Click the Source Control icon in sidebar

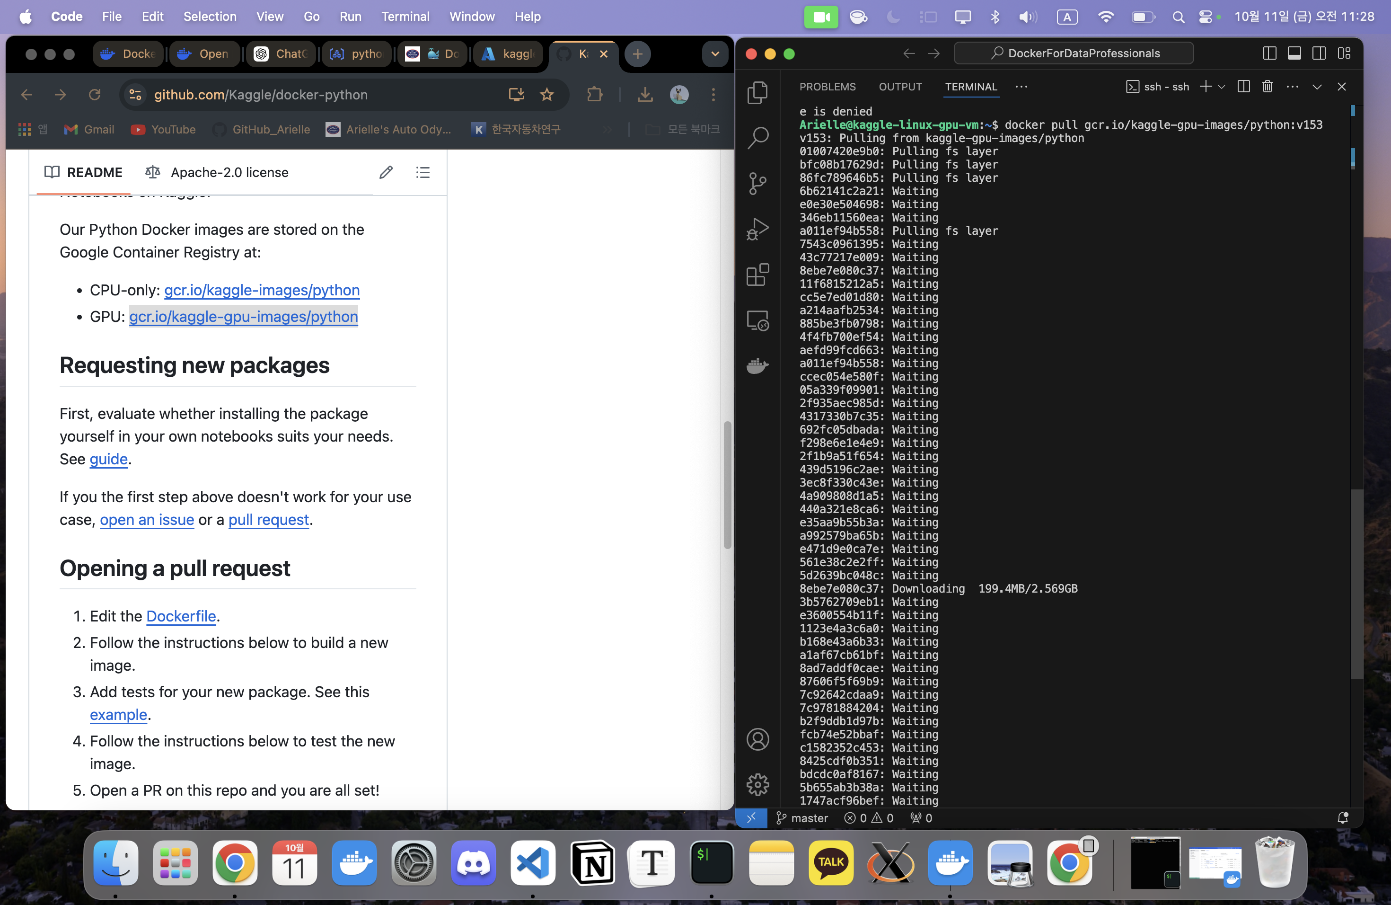click(x=757, y=181)
